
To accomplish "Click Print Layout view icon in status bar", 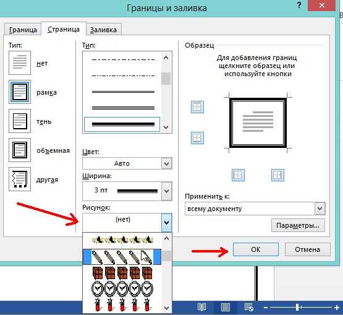I will coord(226,308).
